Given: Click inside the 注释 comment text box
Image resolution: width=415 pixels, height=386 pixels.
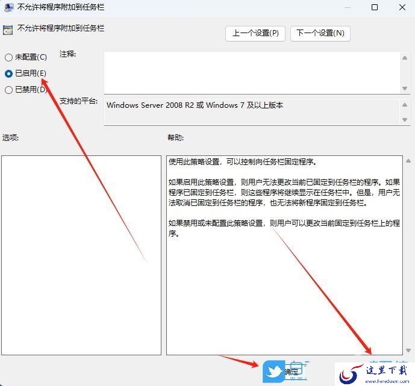Looking at the screenshot, I should (x=252, y=72).
